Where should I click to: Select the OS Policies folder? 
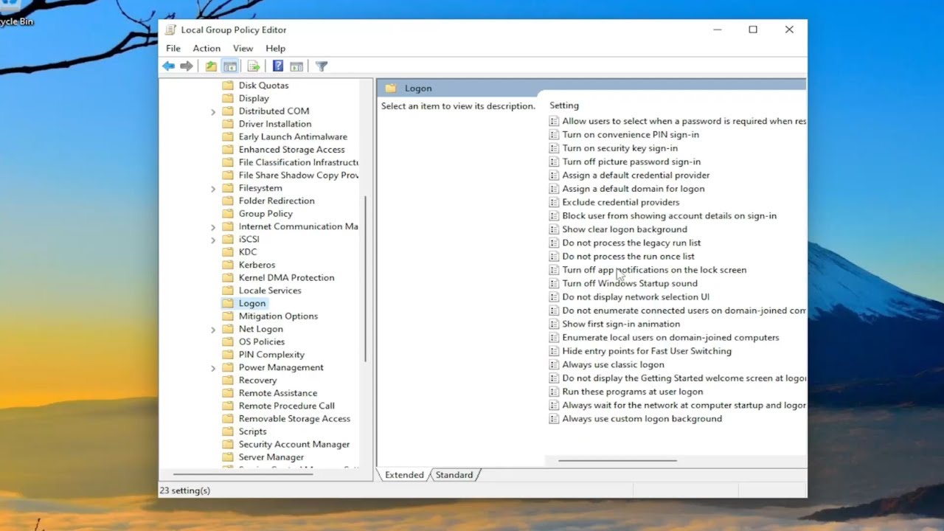click(261, 342)
